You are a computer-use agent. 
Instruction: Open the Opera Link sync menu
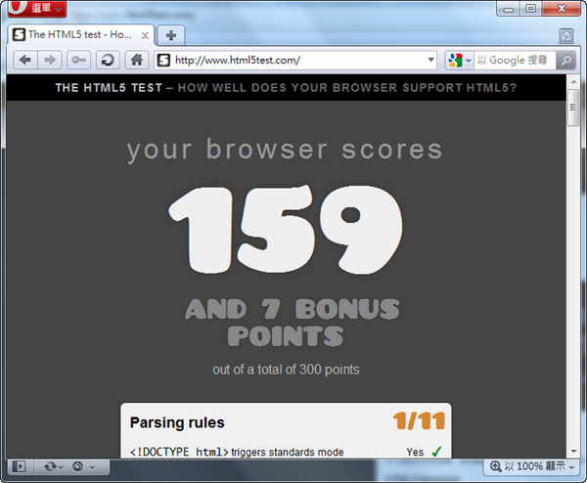point(53,467)
